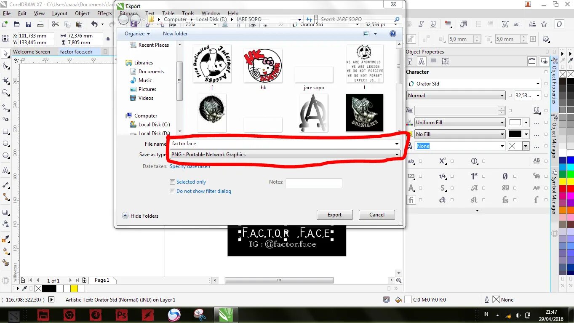This screenshot has height=323, width=574.
Task: Open the File menu
Action: (7, 13)
